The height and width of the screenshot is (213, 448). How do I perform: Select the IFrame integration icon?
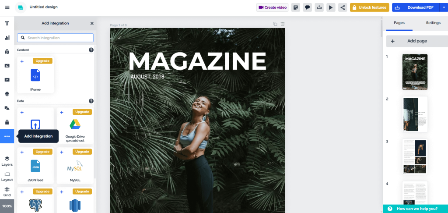tap(35, 75)
